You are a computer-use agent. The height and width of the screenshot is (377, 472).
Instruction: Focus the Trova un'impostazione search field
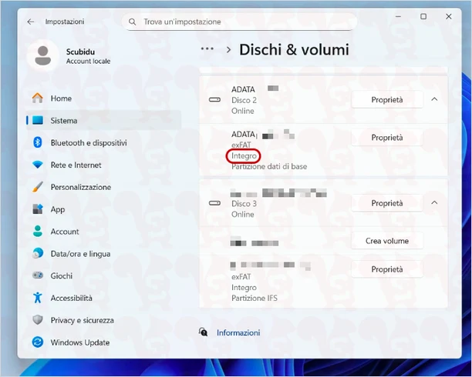pos(239,22)
